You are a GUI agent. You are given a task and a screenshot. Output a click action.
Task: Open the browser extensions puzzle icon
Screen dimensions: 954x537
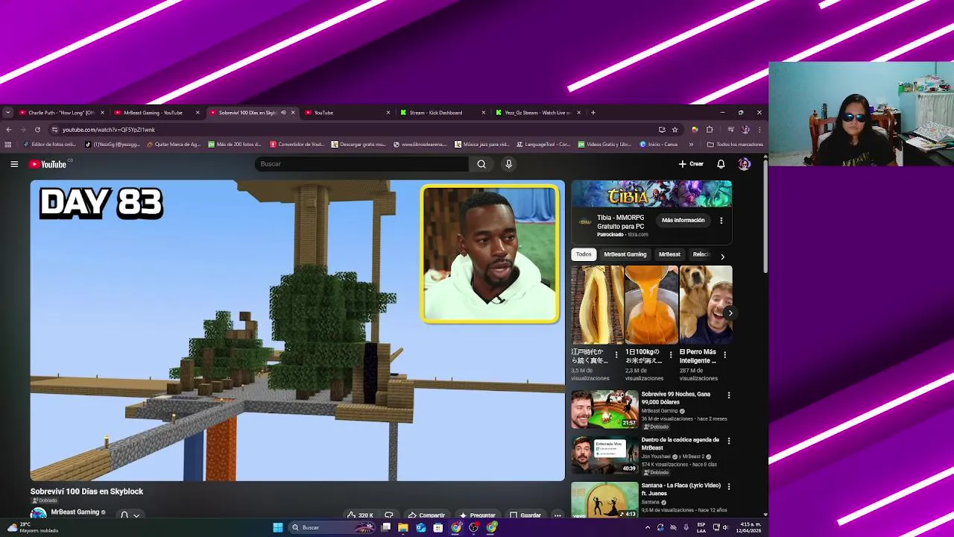point(710,130)
